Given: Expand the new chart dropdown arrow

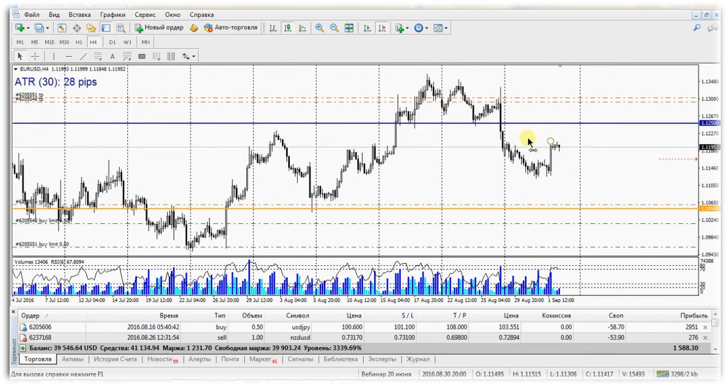Looking at the screenshot, I should pyautogui.click(x=28, y=28).
